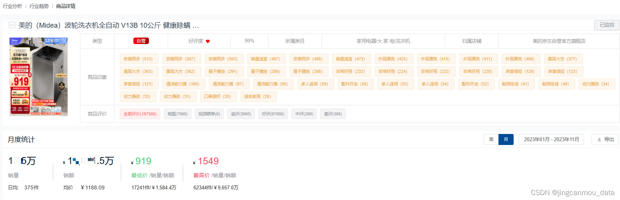Click the 安装同步 (507) impression tag
Viewport: 620px width, 200px height.
[181, 59]
